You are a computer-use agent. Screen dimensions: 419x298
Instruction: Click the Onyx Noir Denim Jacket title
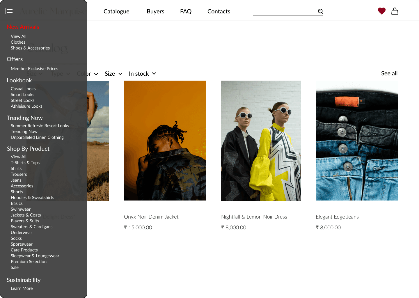[151, 217]
